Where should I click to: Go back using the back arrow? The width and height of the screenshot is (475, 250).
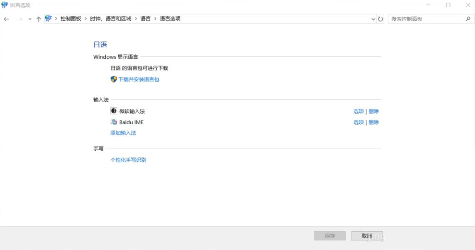tap(6, 19)
